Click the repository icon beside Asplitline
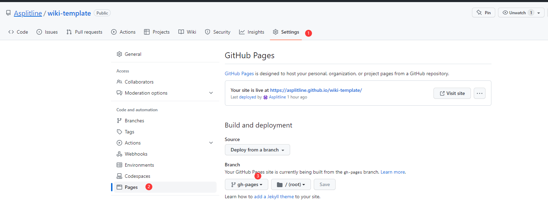The image size is (548, 201). (x=8, y=13)
